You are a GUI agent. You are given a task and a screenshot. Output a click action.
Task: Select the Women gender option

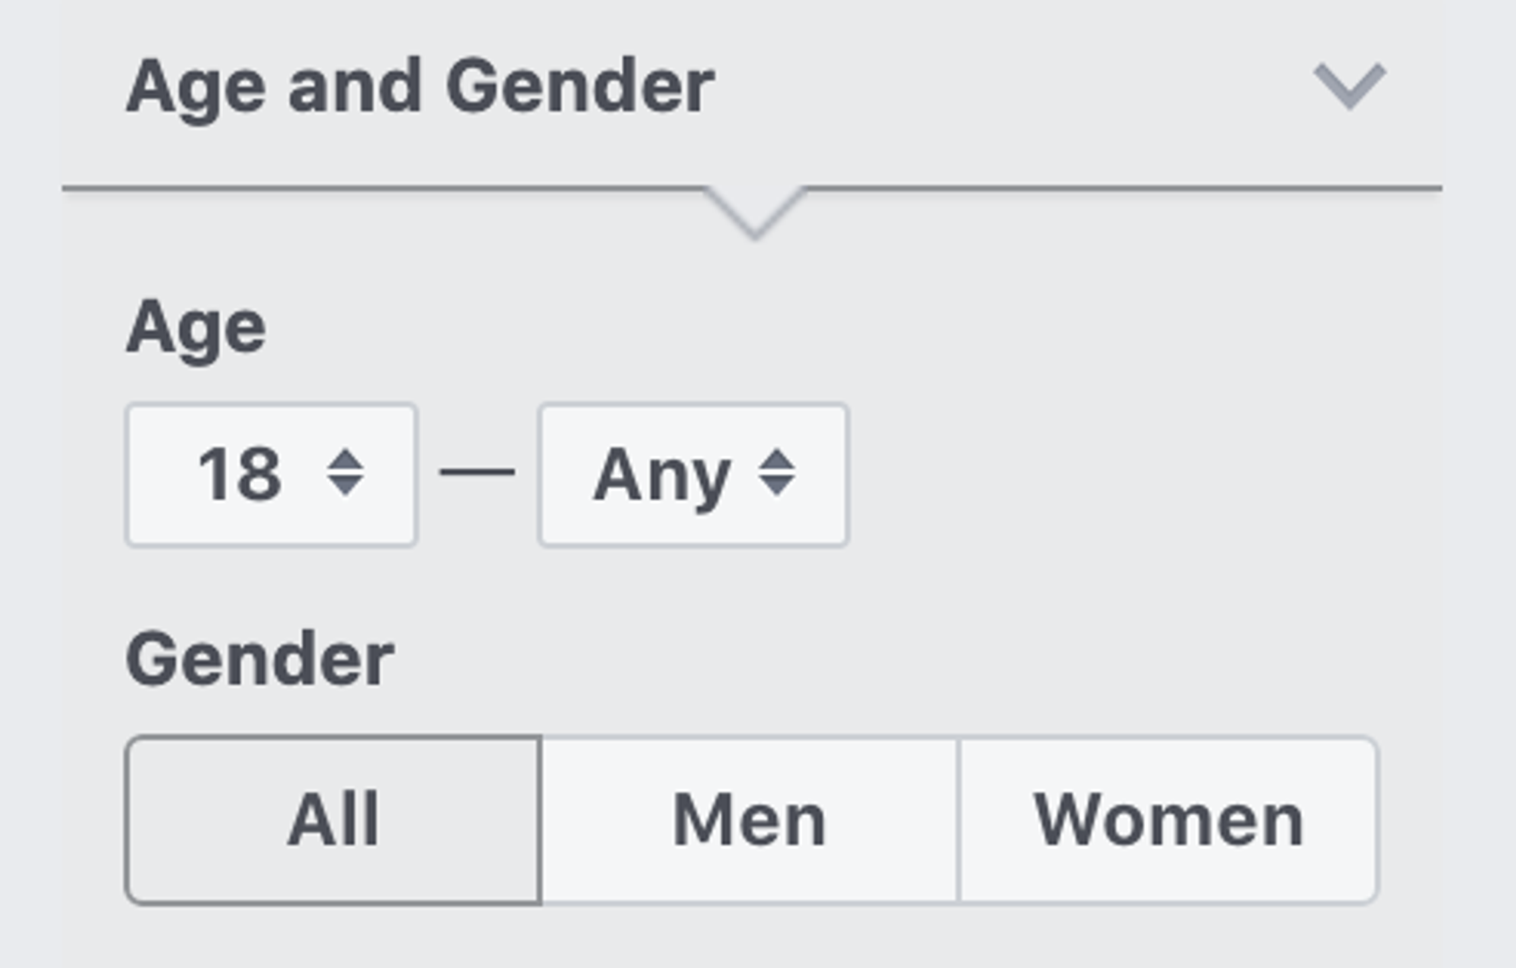[1169, 820]
